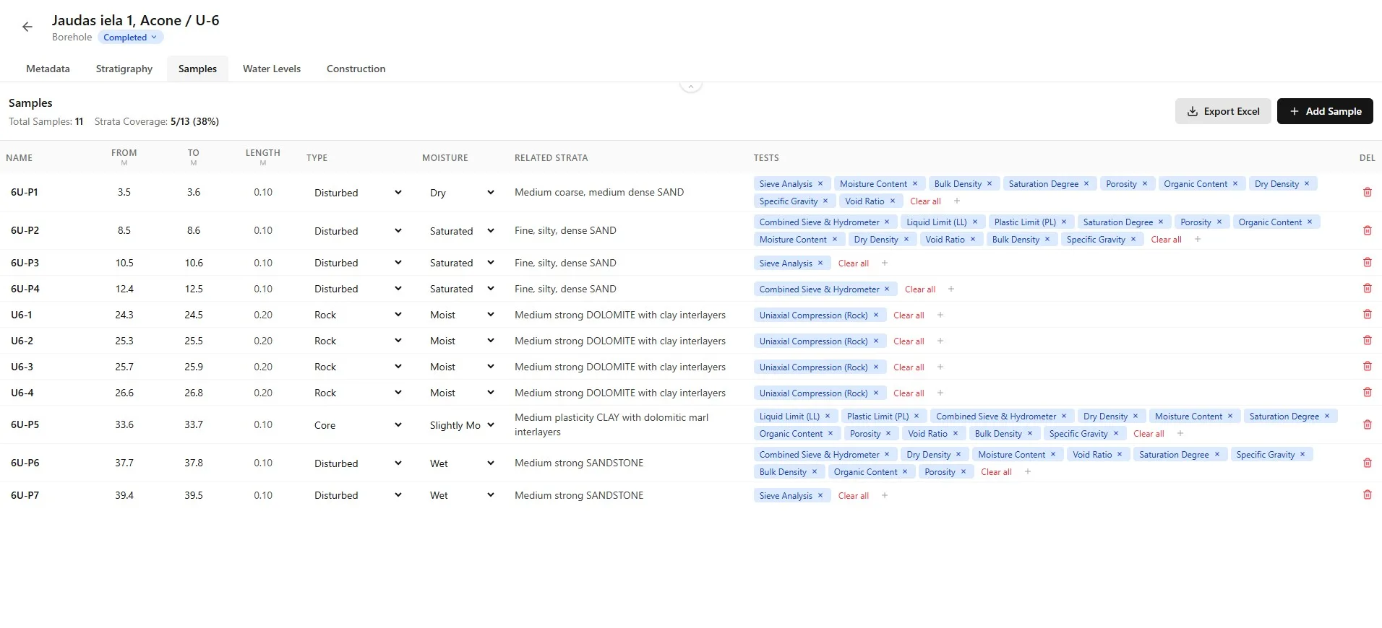1382x628 pixels.
Task: Click the Add Sample button
Action: (x=1325, y=111)
